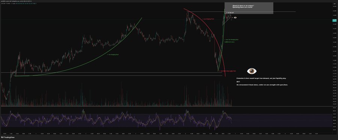The image size is (338, 140).
Task: Select the large eye emoji annotation
Action: pos(252,71)
